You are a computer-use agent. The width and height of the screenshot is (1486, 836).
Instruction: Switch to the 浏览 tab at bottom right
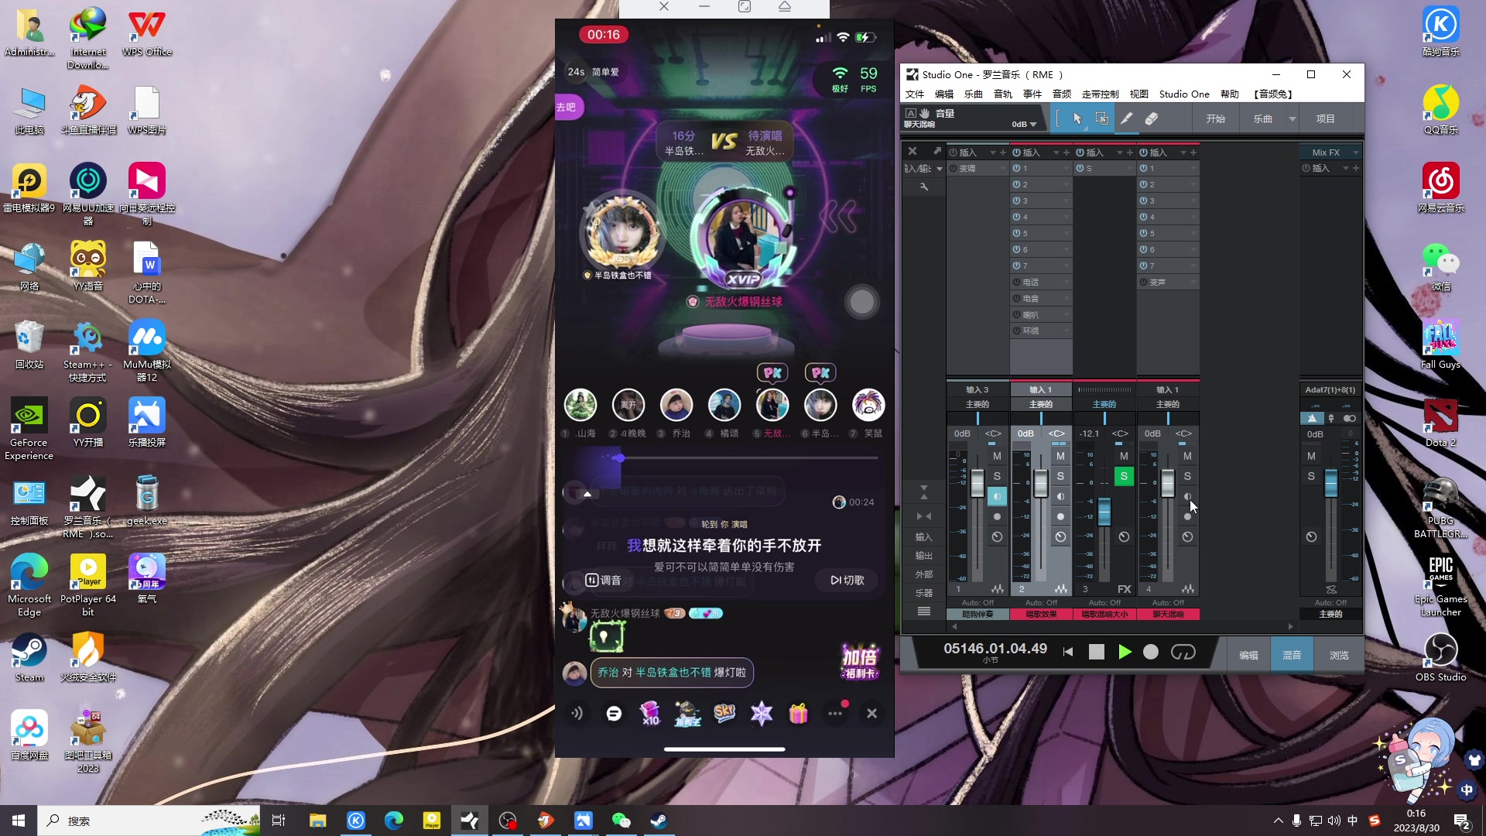1339,655
